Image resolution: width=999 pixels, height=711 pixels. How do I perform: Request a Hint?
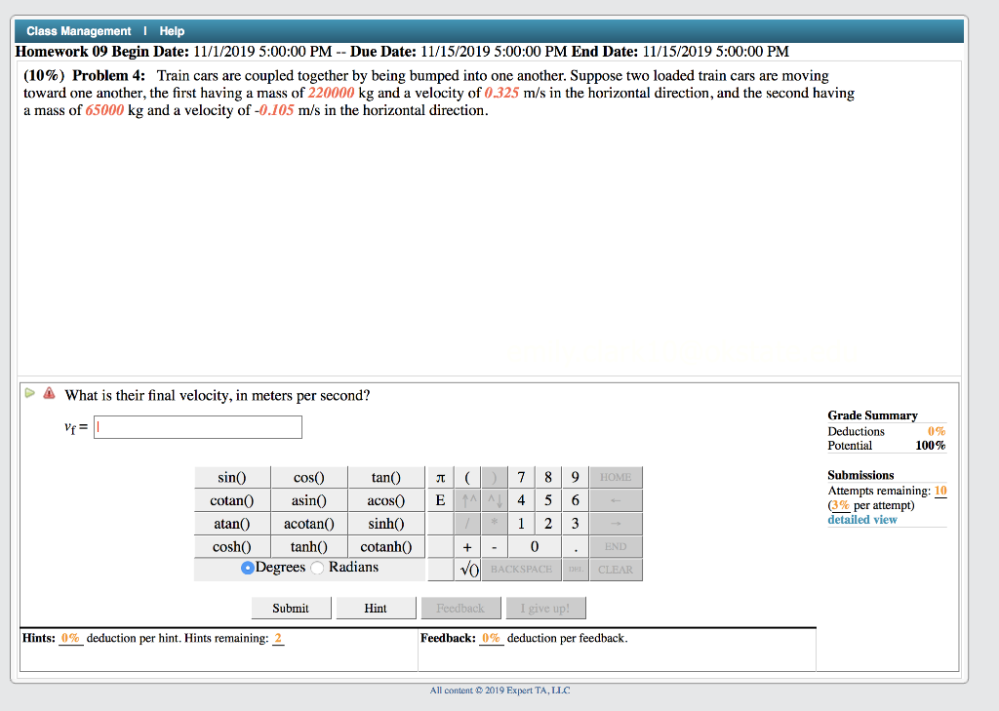(376, 607)
